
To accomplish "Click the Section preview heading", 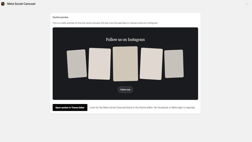I will [x=60, y=17].
